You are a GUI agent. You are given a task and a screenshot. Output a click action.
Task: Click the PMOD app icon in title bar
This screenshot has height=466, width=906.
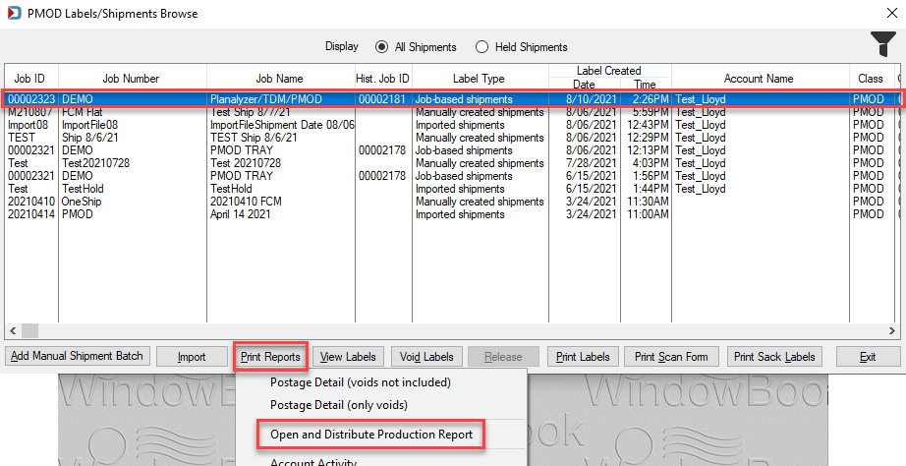coord(15,13)
